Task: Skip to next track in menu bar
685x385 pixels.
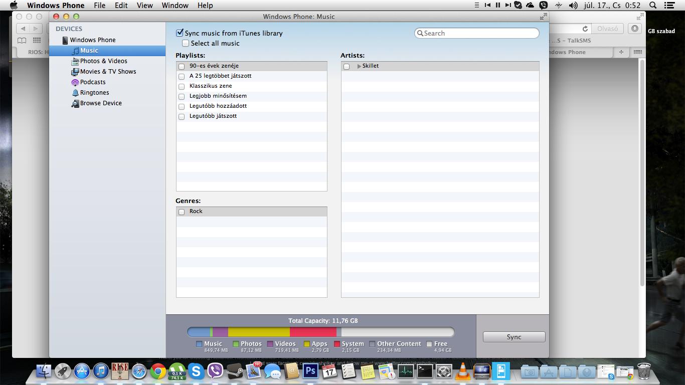Action: pyautogui.click(x=508, y=5)
